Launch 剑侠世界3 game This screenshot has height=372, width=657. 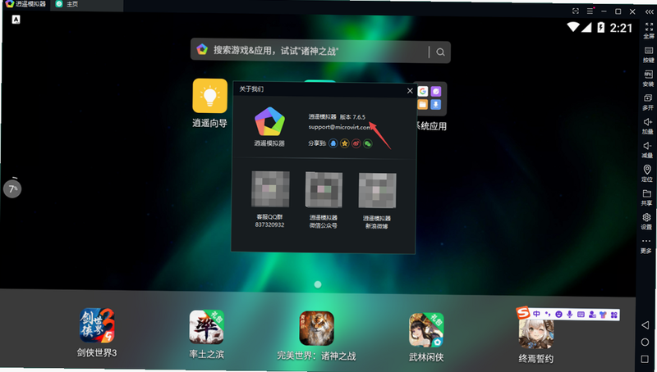(97, 325)
